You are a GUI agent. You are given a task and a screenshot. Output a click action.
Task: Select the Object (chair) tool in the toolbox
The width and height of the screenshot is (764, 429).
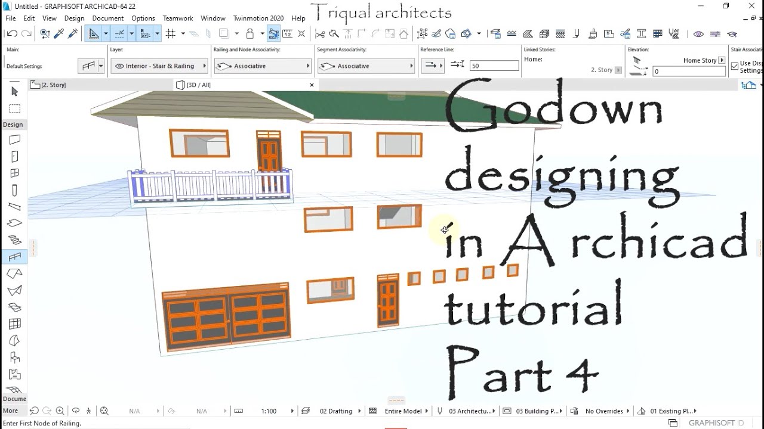coord(15,358)
